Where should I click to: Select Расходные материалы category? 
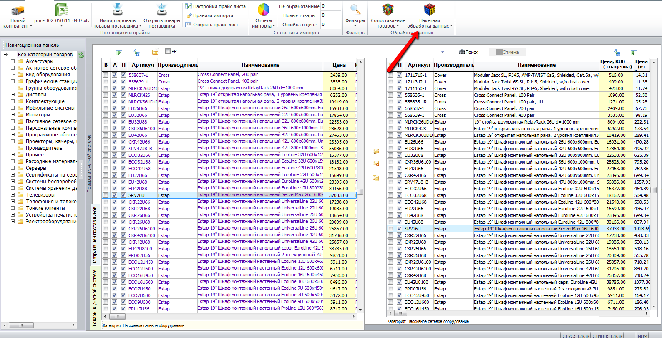coord(51,161)
